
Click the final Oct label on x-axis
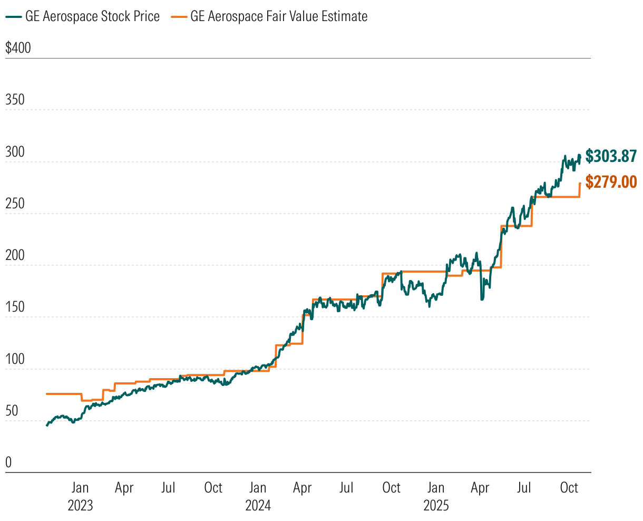[569, 488]
